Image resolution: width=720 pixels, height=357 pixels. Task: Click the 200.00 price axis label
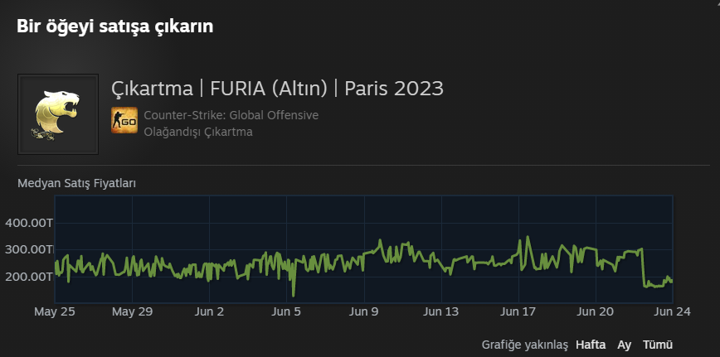[29, 277]
